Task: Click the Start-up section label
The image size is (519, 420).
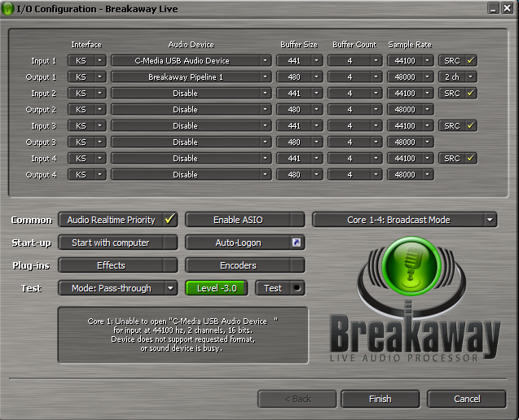Action: pyautogui.click(x=32, y=243)
